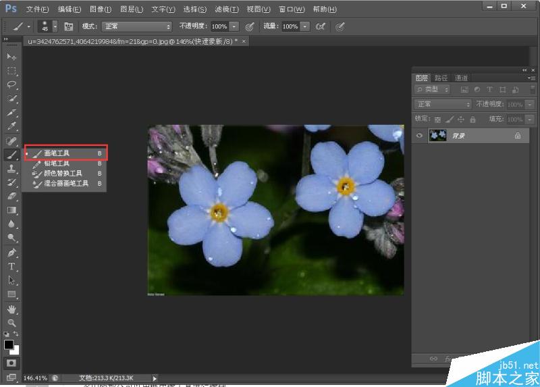Select the Eyedropper tool
540x387 pixels.
click(x=11, y=126)
